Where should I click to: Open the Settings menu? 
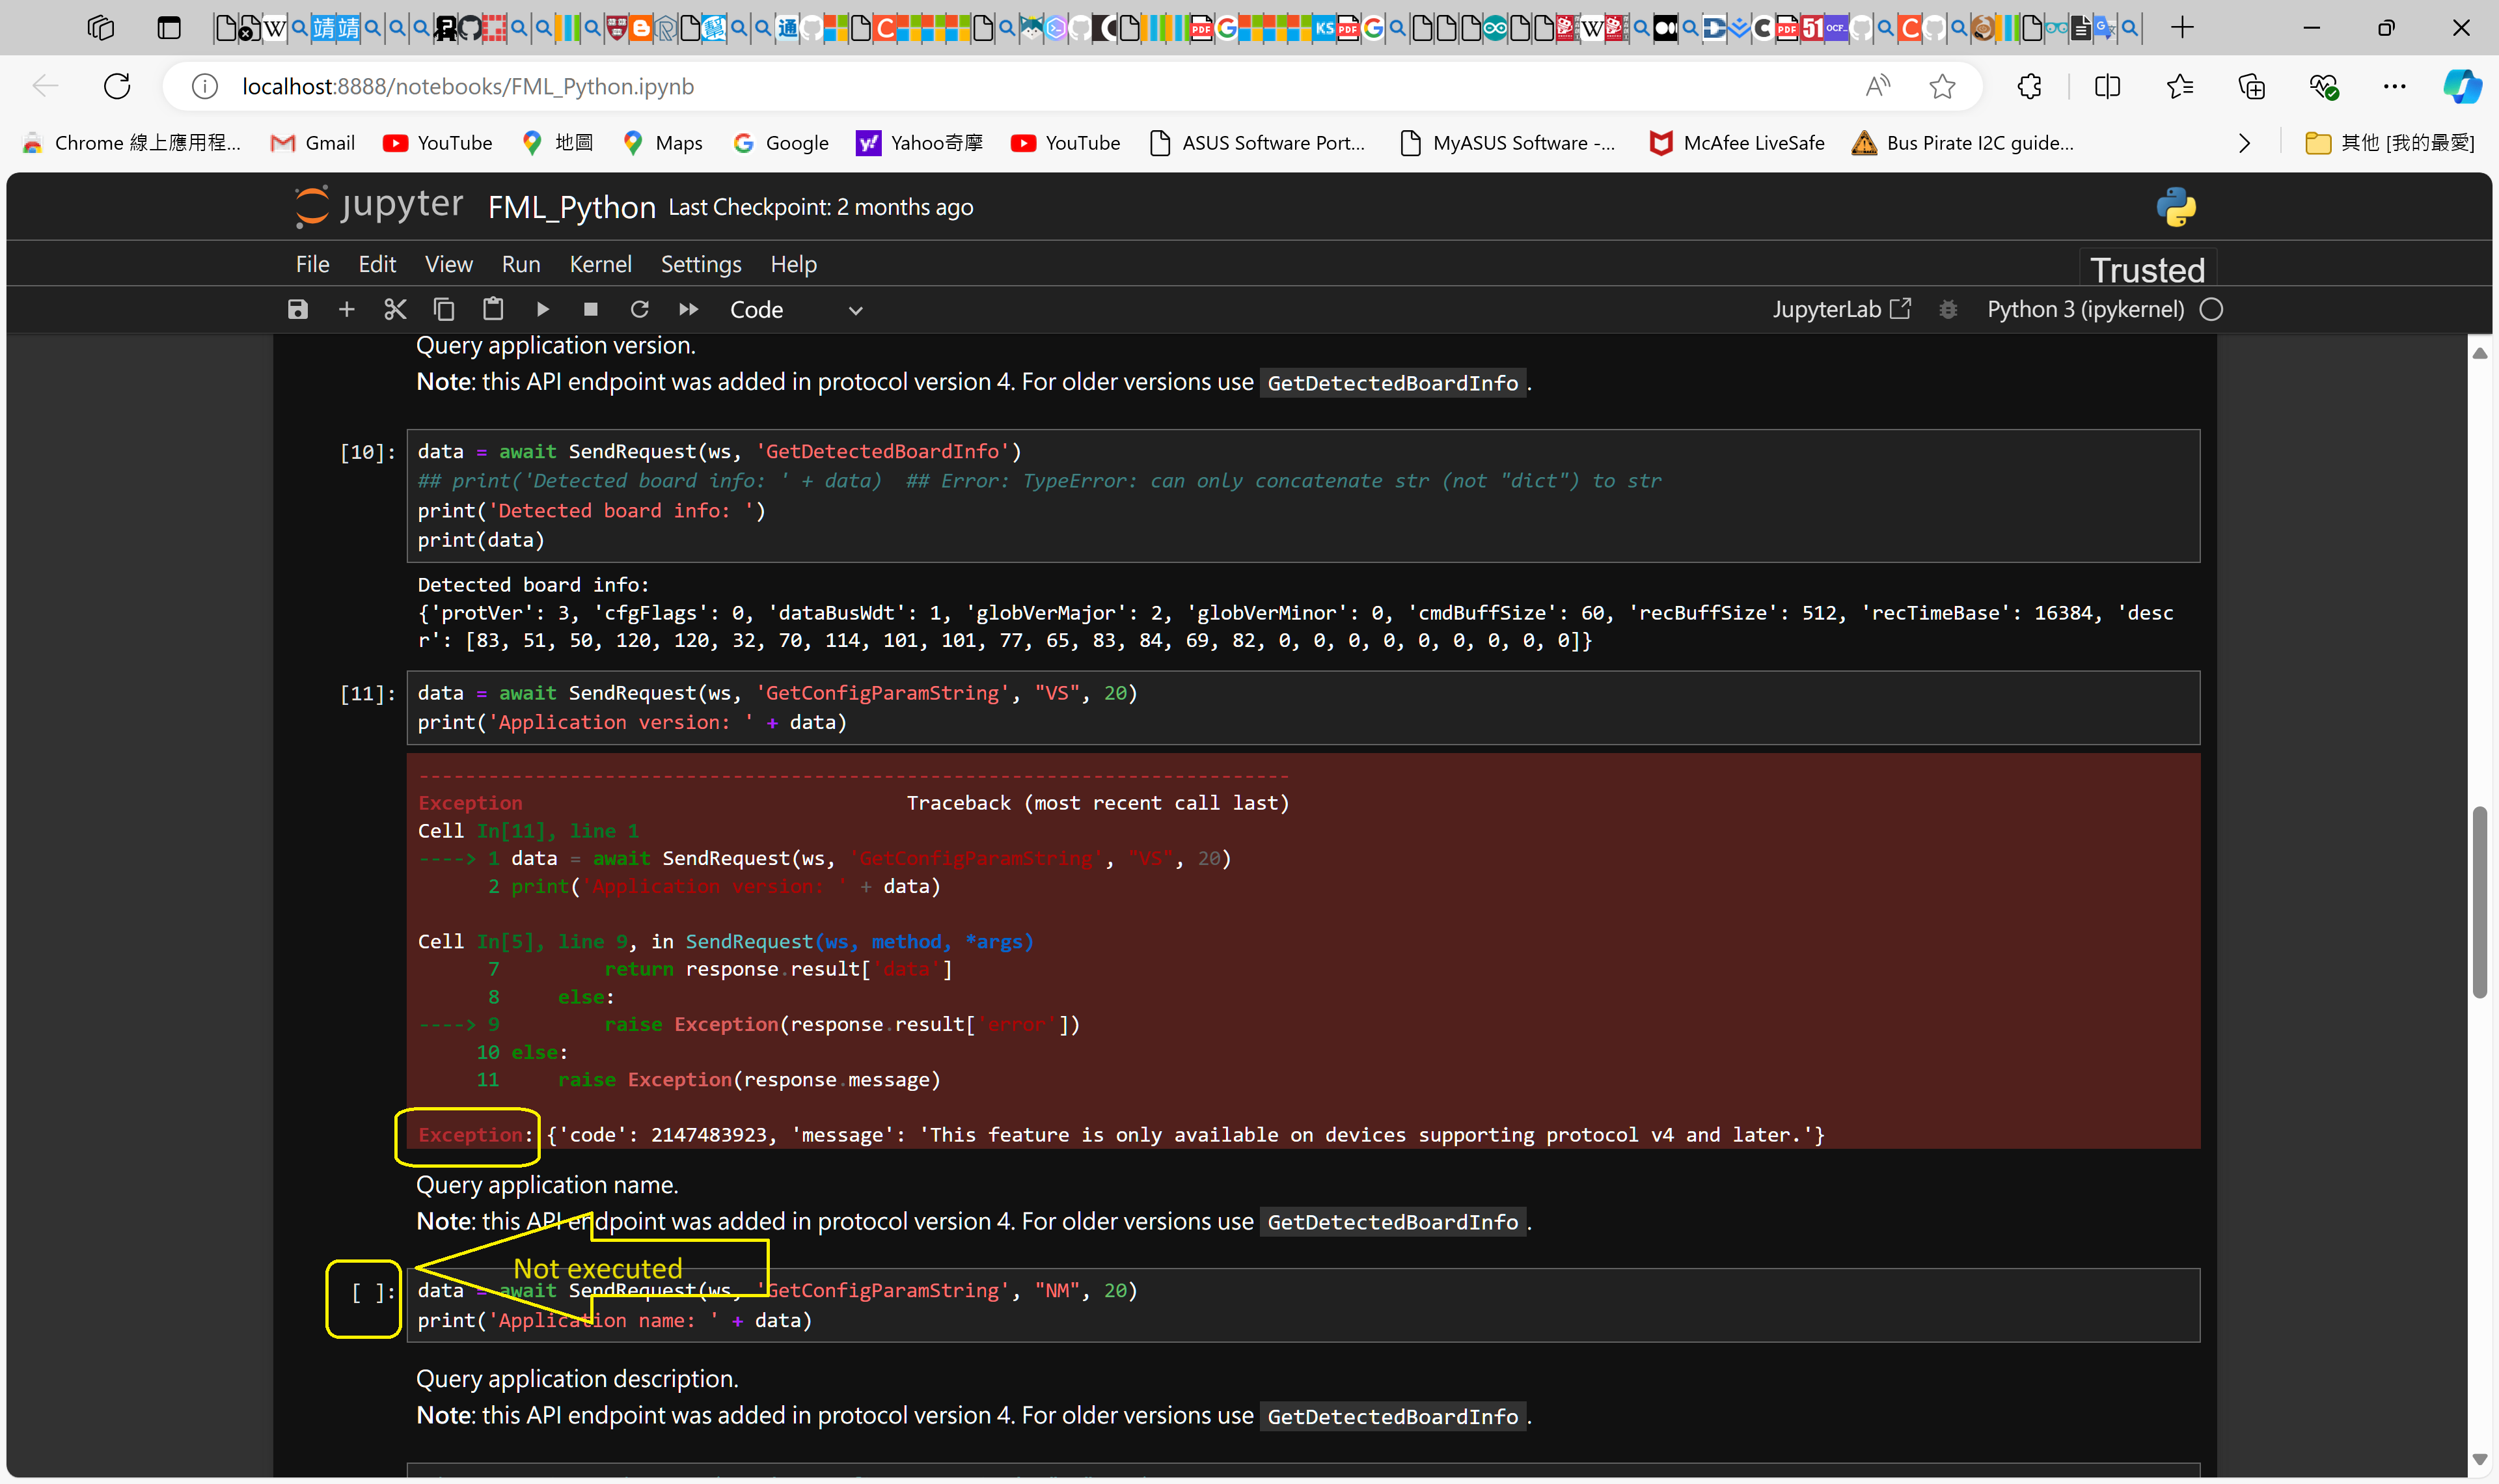click(x=701, y=264)
